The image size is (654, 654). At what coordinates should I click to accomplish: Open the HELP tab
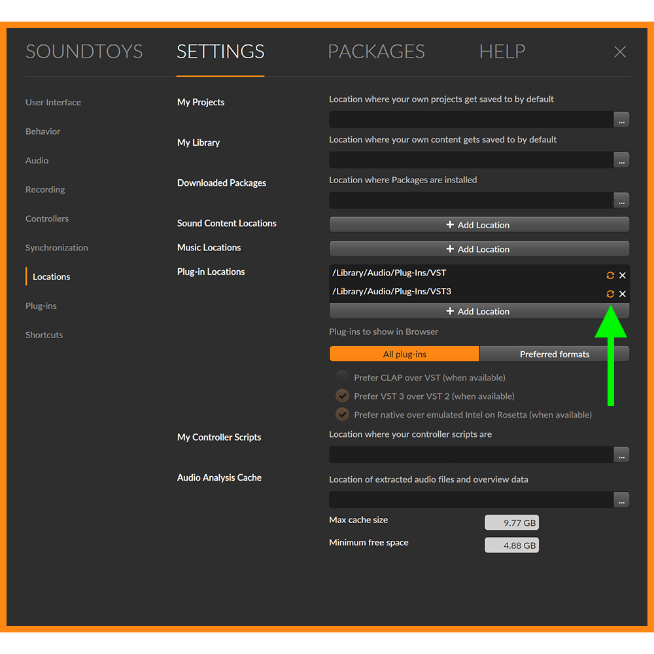[502, 52]
